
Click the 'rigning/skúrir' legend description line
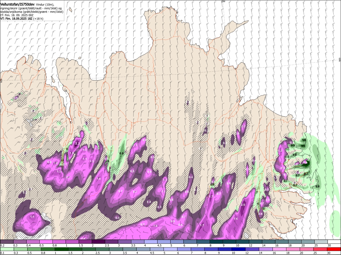coord(31,8)
